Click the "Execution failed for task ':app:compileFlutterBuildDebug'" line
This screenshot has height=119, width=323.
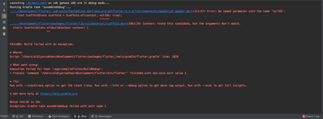(x=56, y=69)
